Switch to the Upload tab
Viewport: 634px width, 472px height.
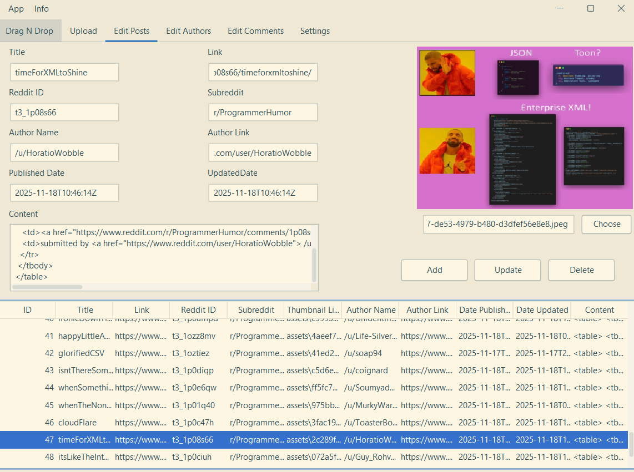[x=83, y=31]
